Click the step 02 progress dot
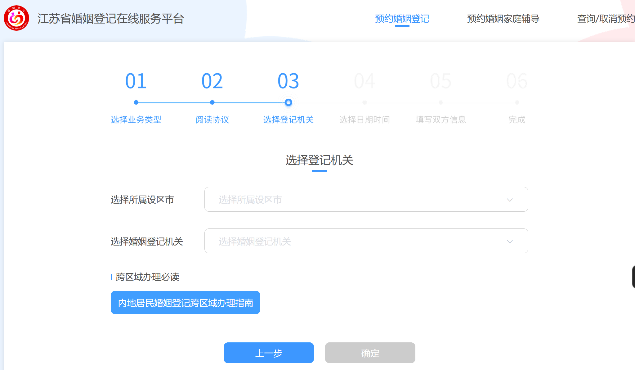635x370 pixels. [212, 102]
